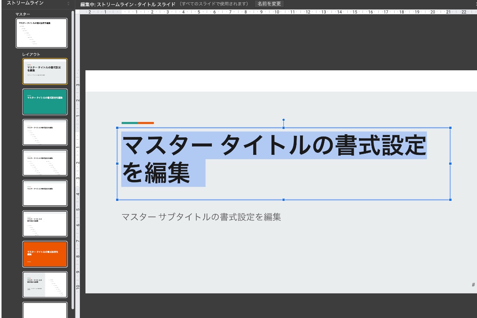Select the マスター slide thumbnail
This screenshot has width=477, height=318.
[x=42, y=33]
